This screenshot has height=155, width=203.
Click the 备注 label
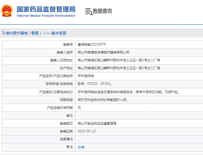[x=69, y=116]
